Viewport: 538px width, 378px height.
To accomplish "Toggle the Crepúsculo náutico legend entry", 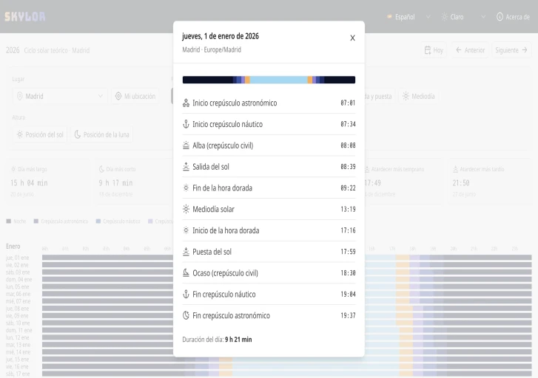I will coord(118,221).
